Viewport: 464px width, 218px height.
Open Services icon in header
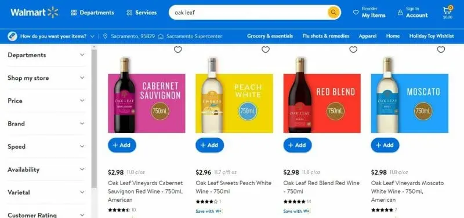pos(129,13)
